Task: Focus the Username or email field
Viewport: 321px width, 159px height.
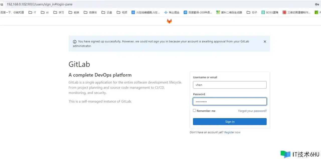Action: 230,85
